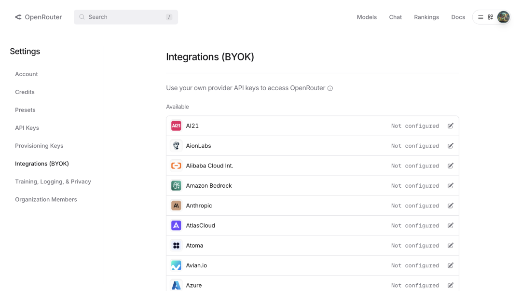Click the Available section label
The width and height of the screenshot is (521, 291).
178,107
